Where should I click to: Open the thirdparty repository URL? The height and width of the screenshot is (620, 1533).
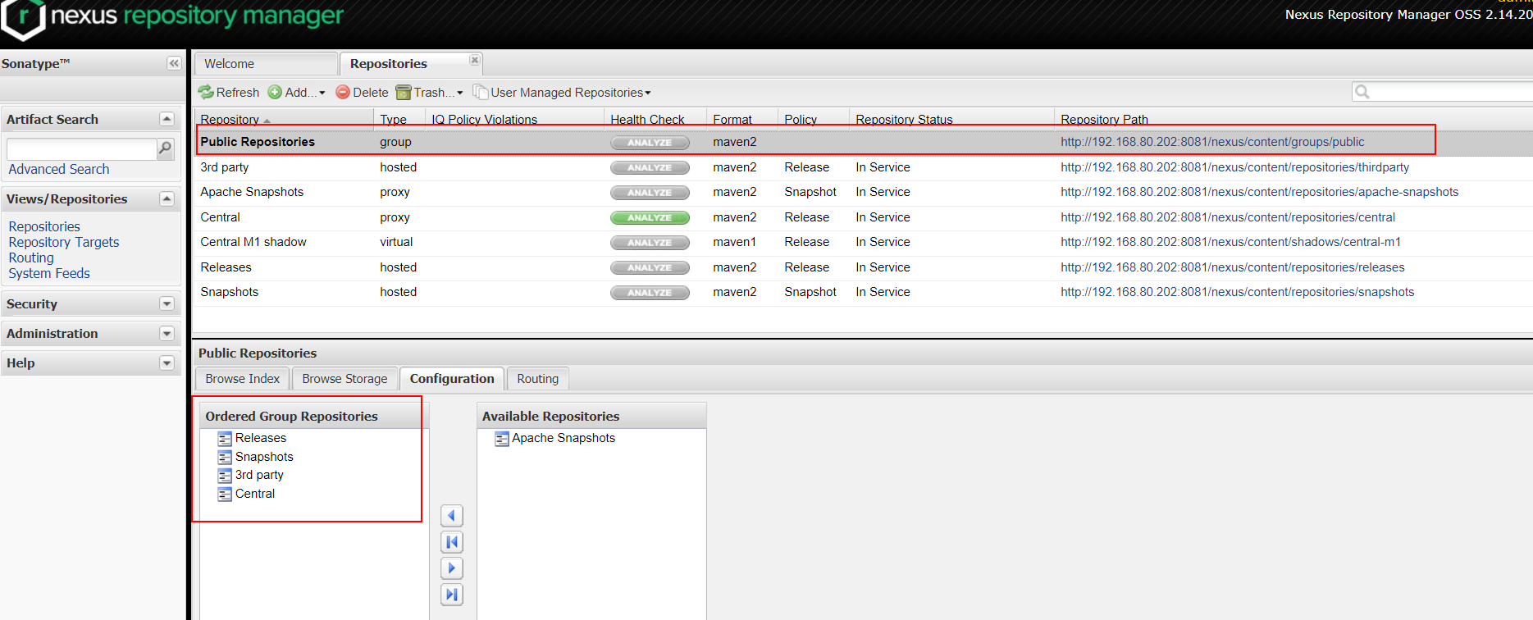click(1234, 167)
